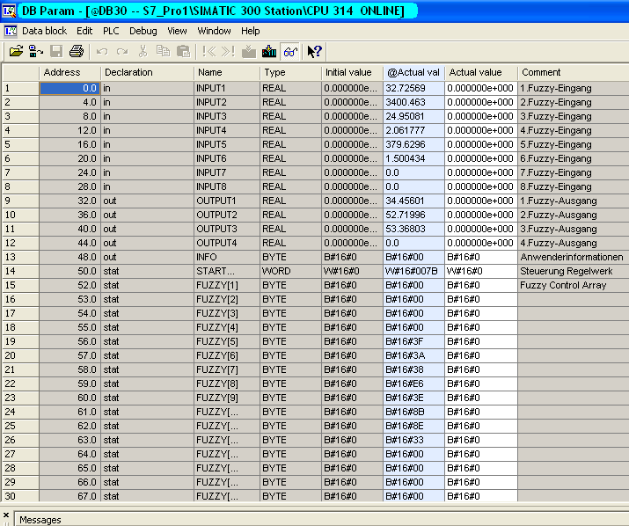Viewport: 629px width, 526px height.
Task: Click the Open online network icon
Action: click(36, 51)
